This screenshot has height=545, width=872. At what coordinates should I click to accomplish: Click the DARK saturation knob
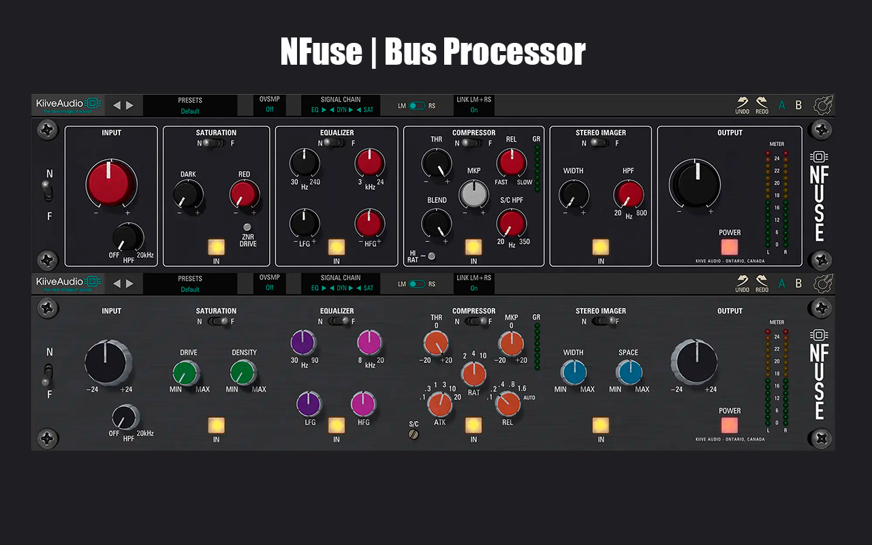point(188,196)
